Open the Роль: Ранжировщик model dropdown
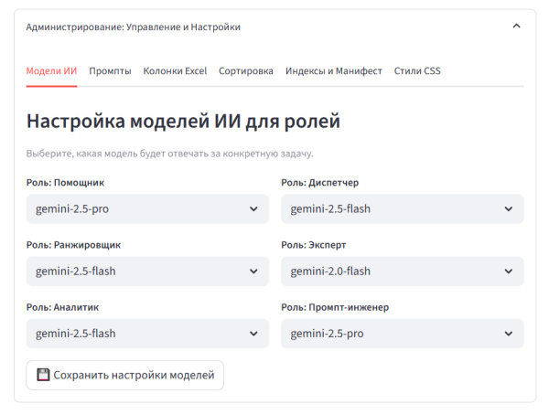 click(x=147, y=271)
